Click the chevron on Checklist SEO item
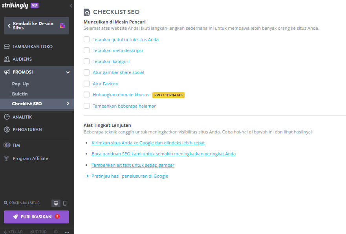The height and width of the screenshot is (234, 346). click(x=68, y=103)
